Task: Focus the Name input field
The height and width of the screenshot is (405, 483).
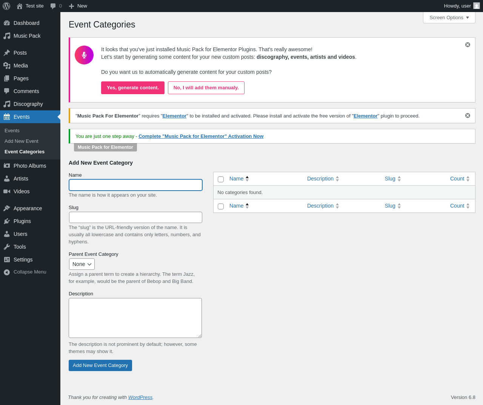Action: point(136,185)
